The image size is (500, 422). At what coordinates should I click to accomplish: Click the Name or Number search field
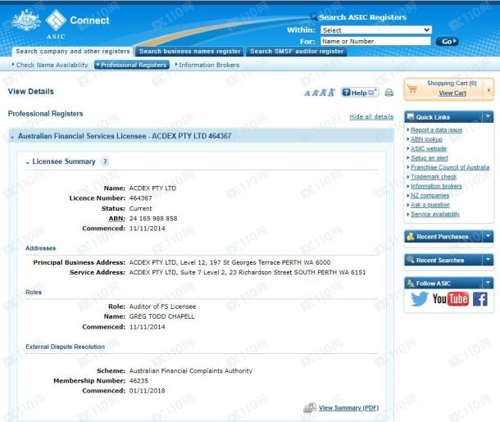(375, 41)
